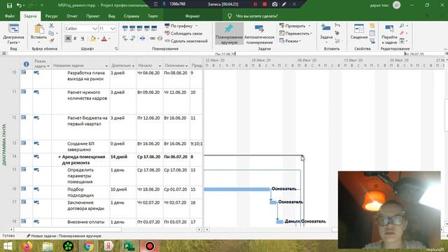
Task: Switch to the Отчет tab
Action: coord(72,16)
